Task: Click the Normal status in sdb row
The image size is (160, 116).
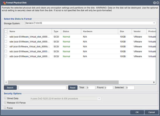Action: [66, 56]
